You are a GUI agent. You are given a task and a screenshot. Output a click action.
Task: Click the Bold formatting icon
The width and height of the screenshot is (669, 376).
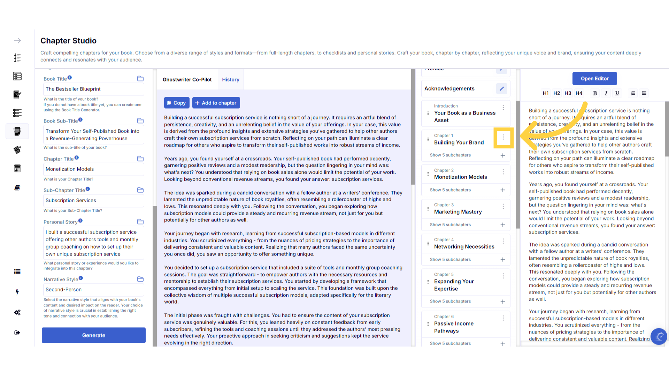click(x=595, y=93)
